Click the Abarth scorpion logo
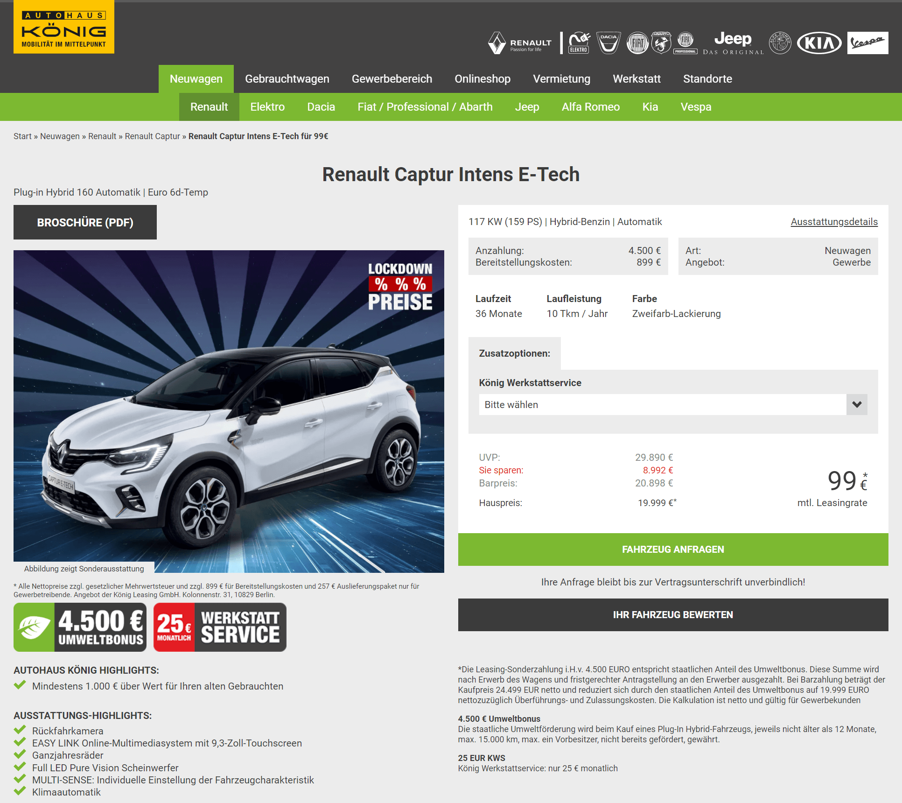 tap(661, 43)
